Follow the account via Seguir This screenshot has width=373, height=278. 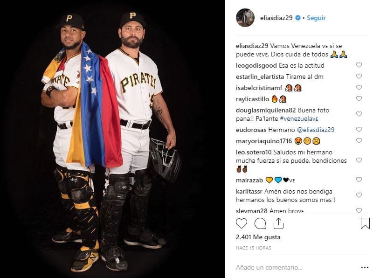(316, 18)
